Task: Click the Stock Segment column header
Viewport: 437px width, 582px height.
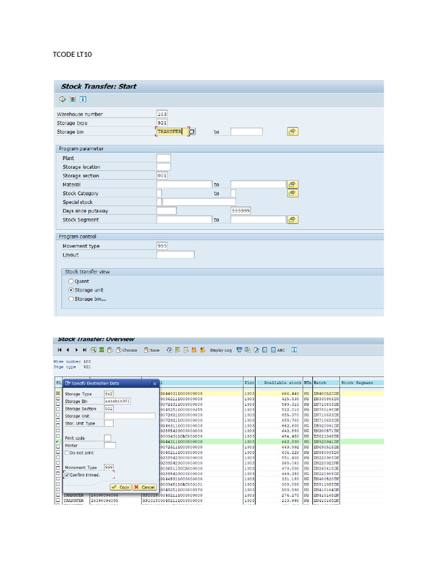Action: click(362, 383)
